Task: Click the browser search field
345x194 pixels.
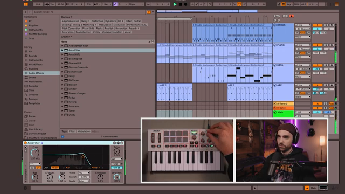Action: click(x=89, y=12)
